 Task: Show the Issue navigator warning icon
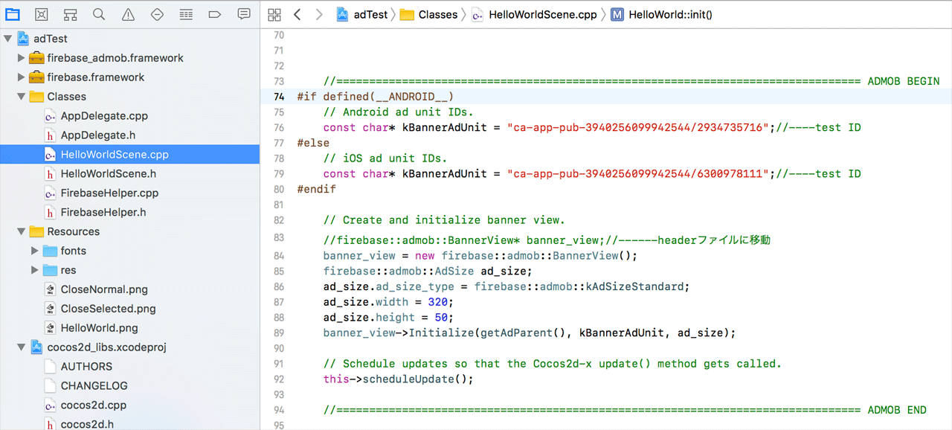pyautogui.click(x=128, y=14)
